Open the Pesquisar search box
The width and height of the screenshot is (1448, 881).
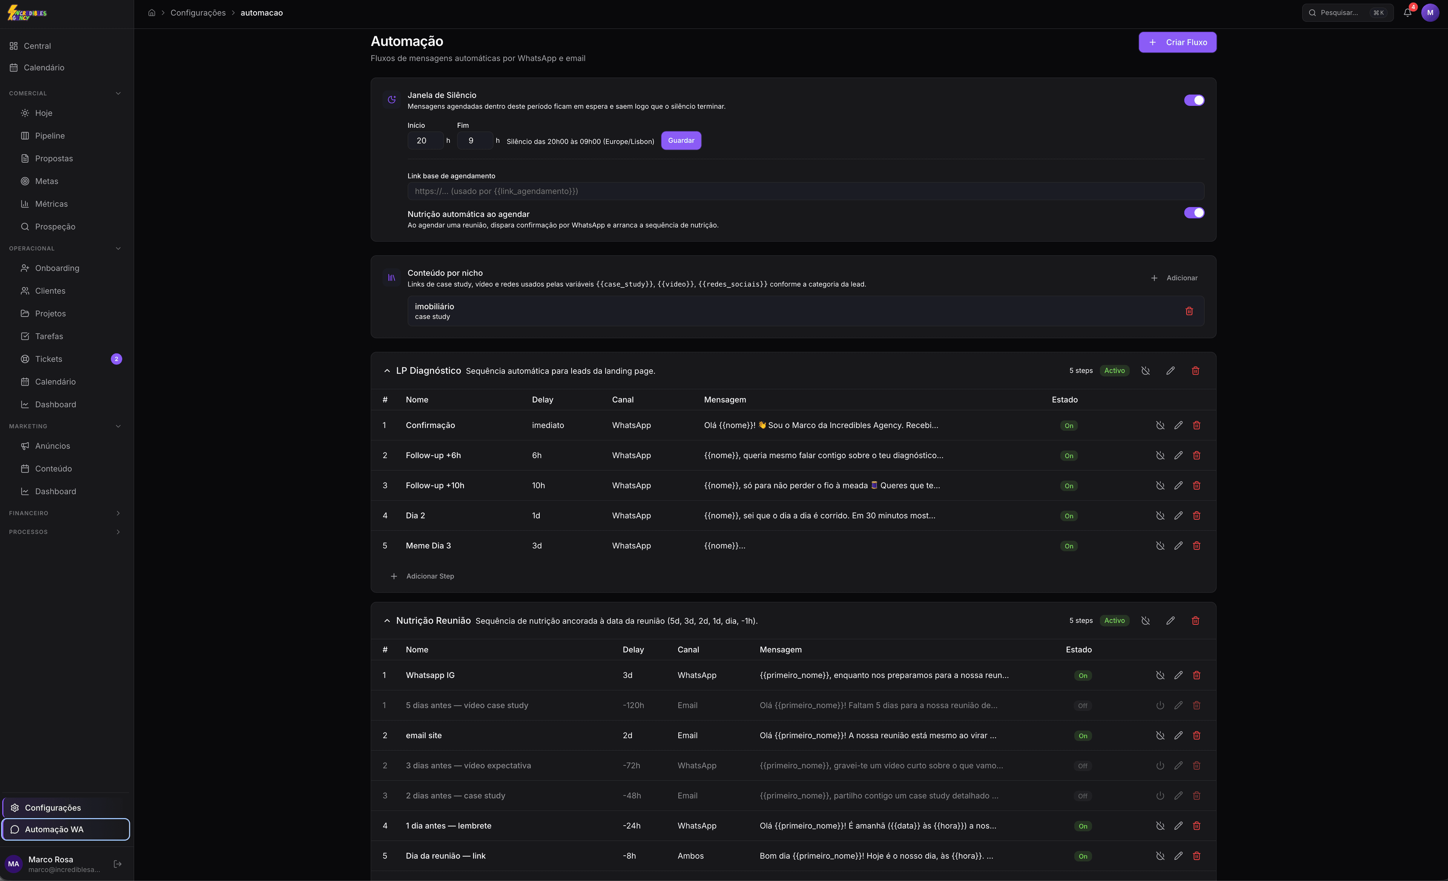pos(1348,12)
